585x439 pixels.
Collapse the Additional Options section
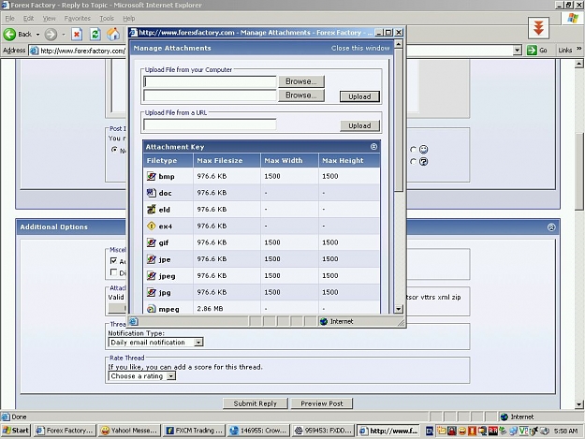551,227
